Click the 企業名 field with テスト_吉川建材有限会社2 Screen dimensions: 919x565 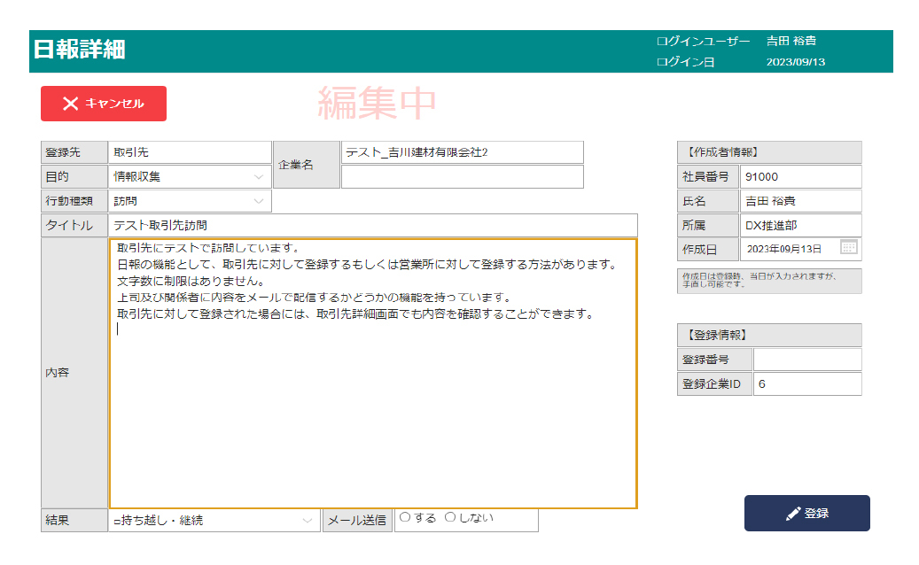click(462, 152)
